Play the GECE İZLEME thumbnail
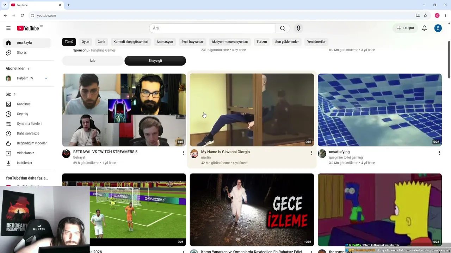 coord(252,210)
